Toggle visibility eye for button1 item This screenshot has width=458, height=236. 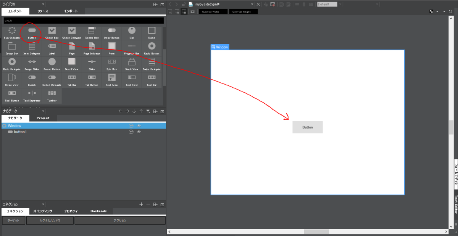[x=139, y=132]
